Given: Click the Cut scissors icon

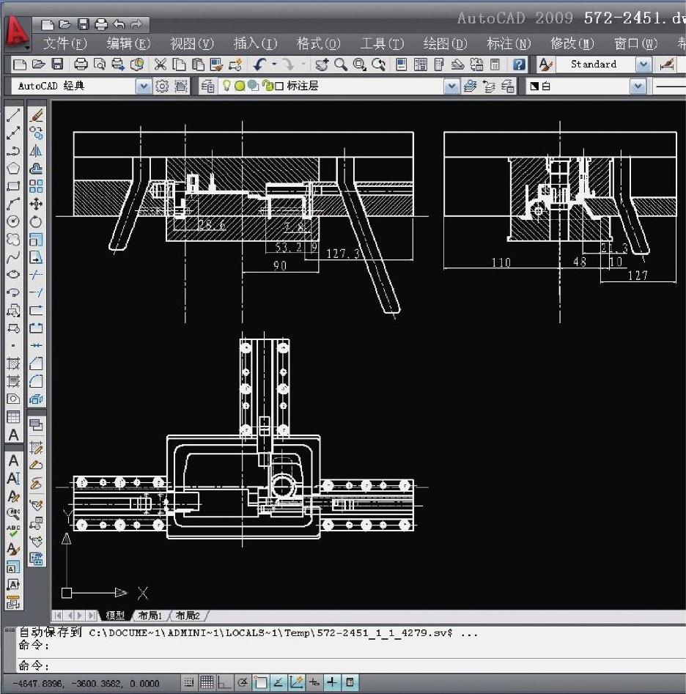Looking at the screenshot, I should [161, 64].
